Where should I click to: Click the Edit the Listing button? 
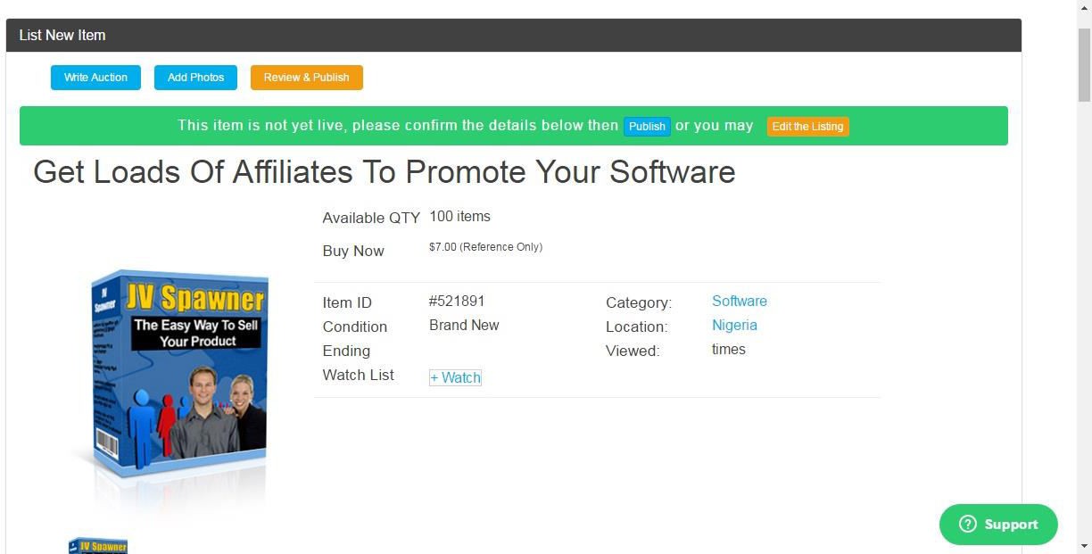[807, 126]
